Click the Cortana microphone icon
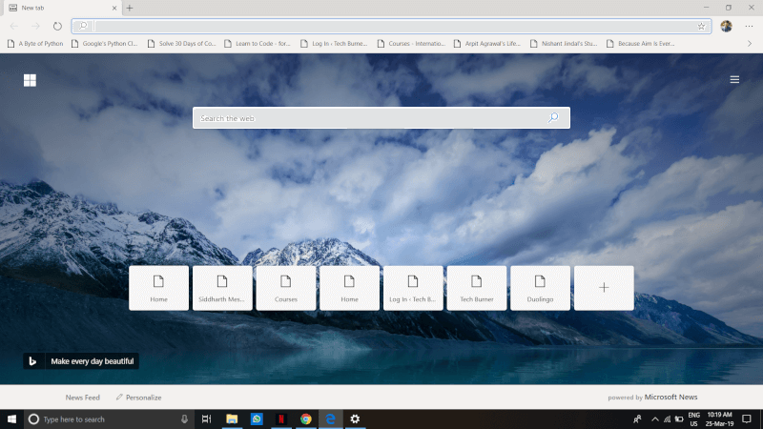The width and height of the screenshot is (763, 429). (x=184, y=419)
